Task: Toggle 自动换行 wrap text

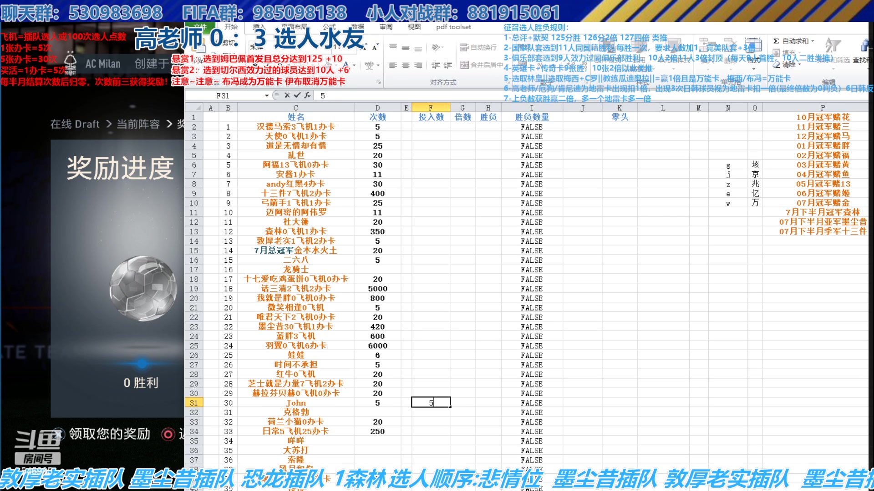Action: pyautogui.click(x=478, y=47)
